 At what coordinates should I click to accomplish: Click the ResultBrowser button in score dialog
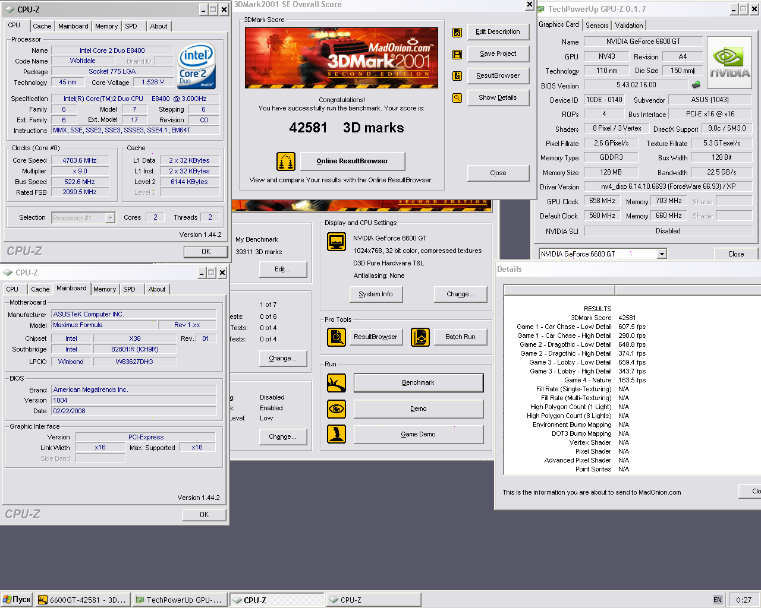click(498, 76)
